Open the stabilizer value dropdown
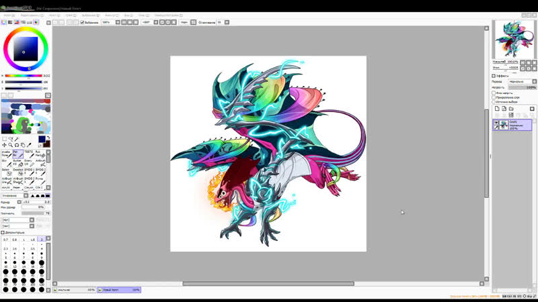 click(x=227, y=22)
